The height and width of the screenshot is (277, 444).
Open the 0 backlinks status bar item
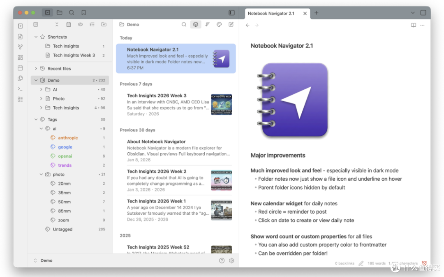point(345,263)
